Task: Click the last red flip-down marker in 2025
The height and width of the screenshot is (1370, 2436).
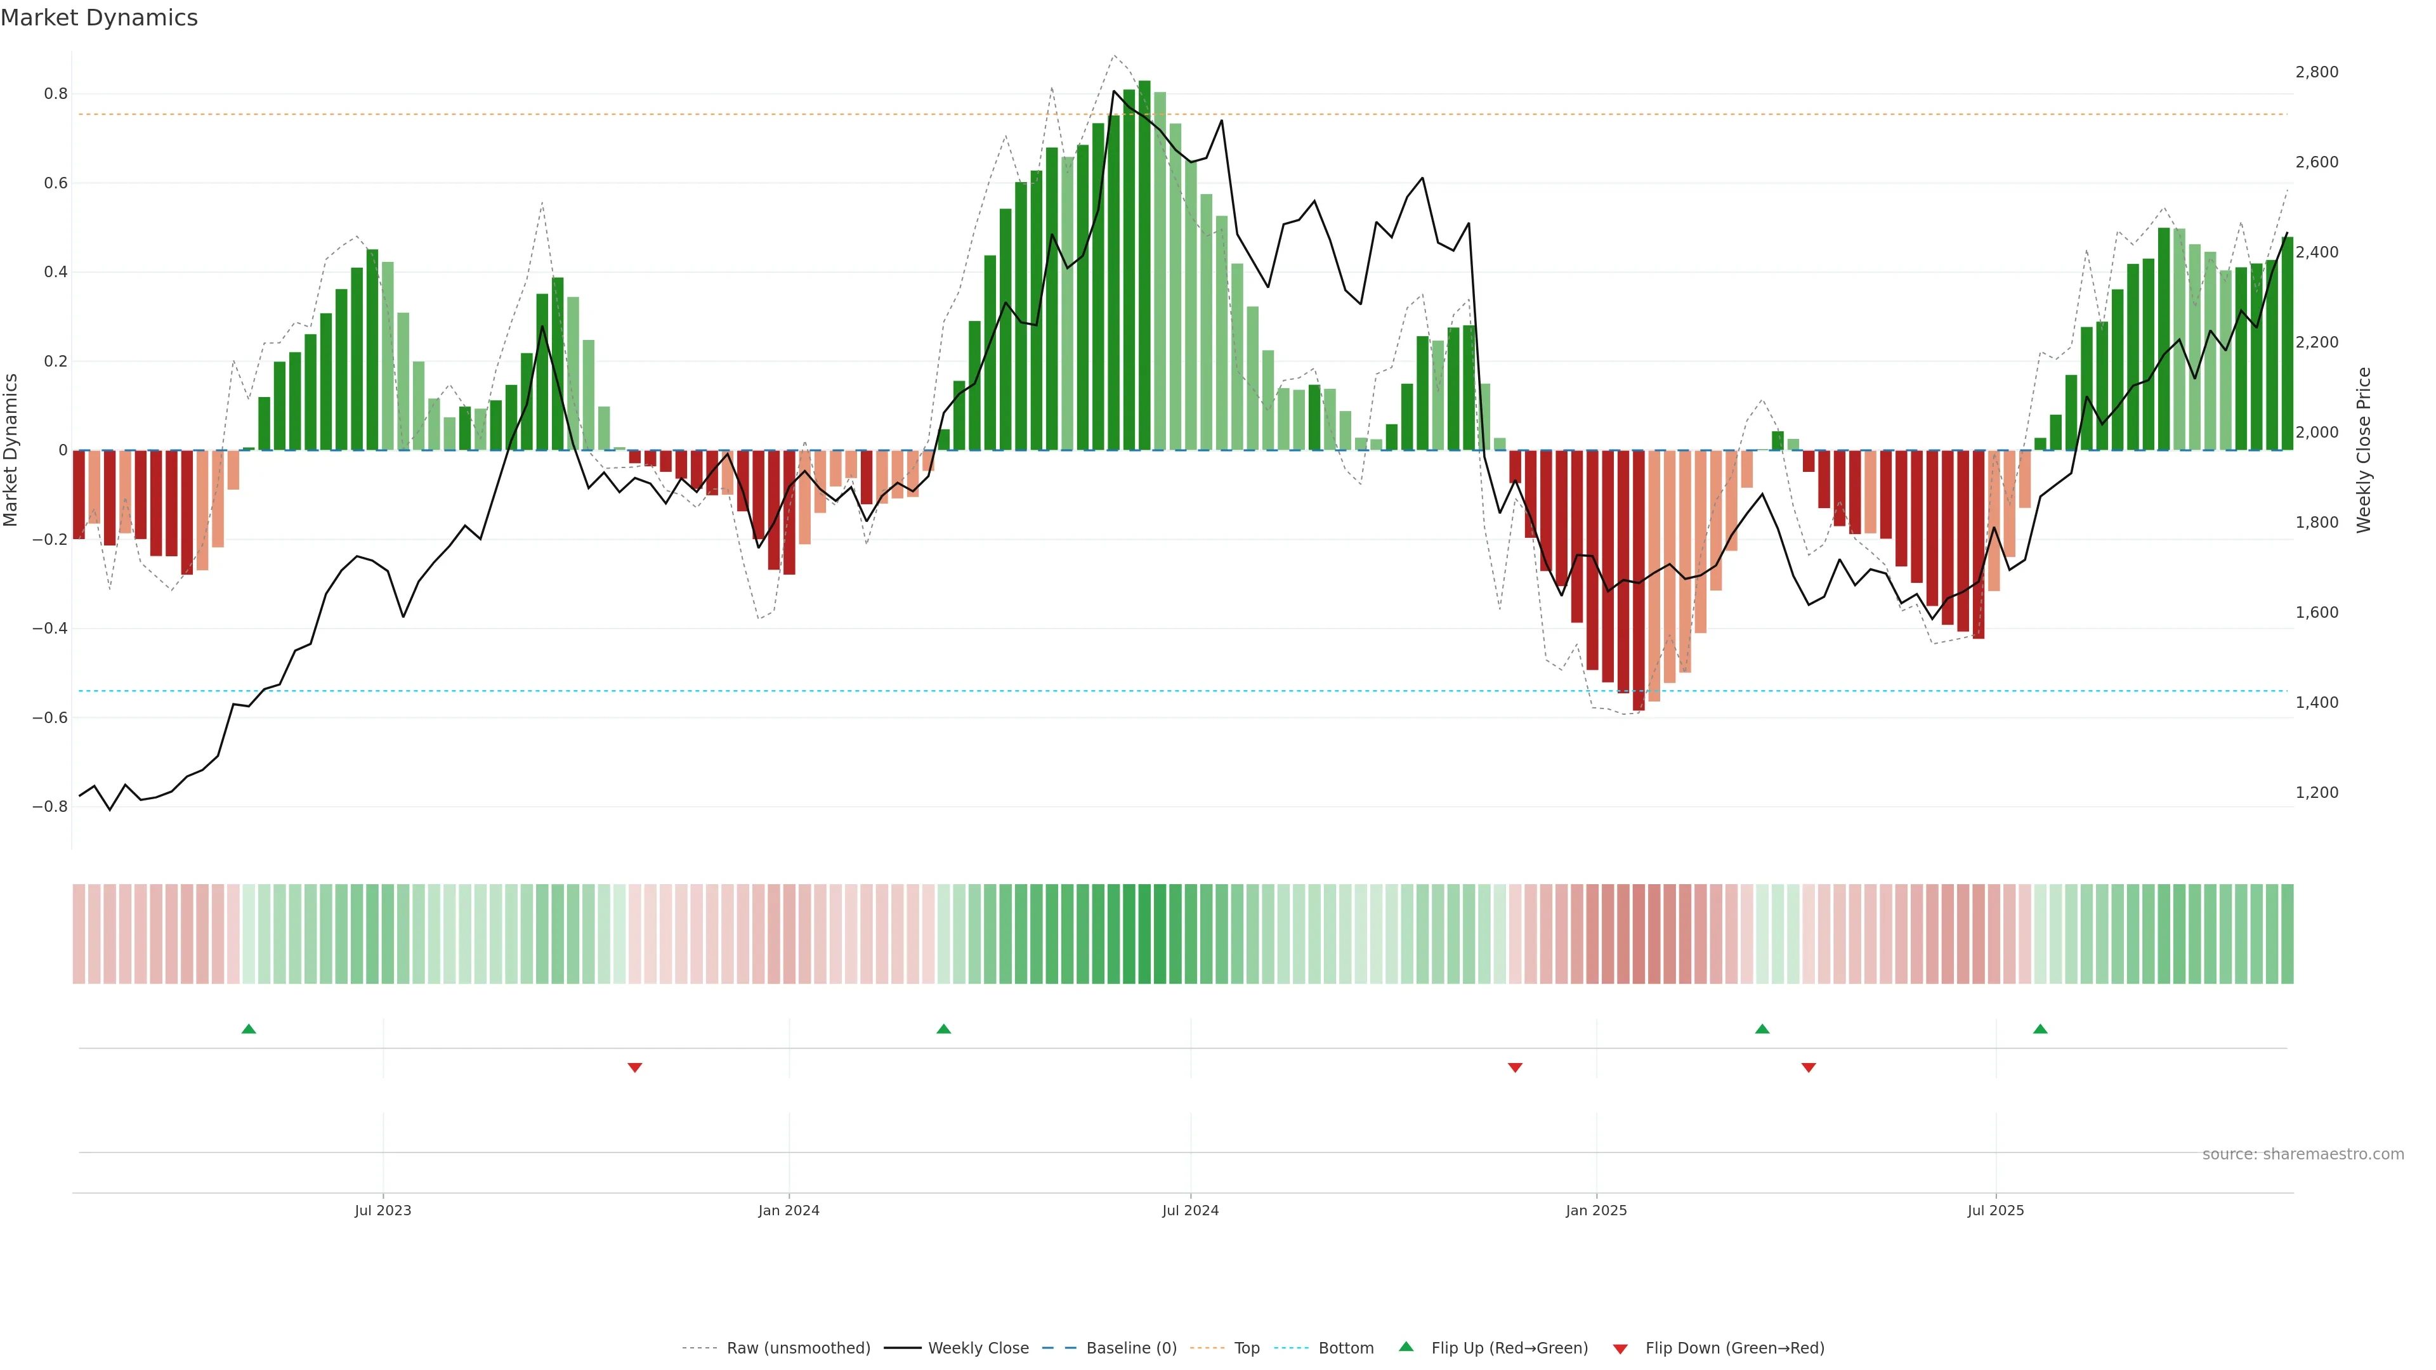Action: click(1809, 1067)
